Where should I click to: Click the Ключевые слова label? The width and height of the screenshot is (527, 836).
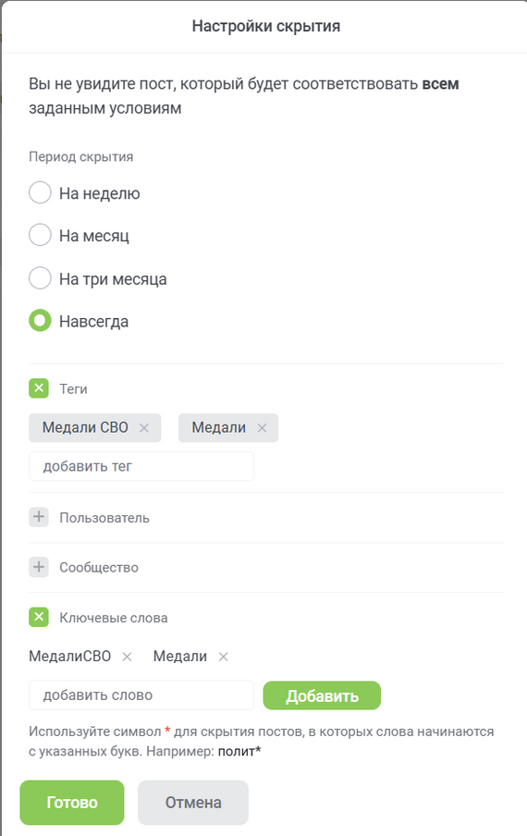[x=114, y=618]
